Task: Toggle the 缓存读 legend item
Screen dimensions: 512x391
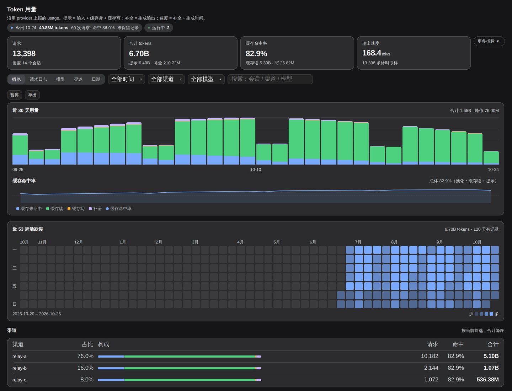Action: point(55,209)
